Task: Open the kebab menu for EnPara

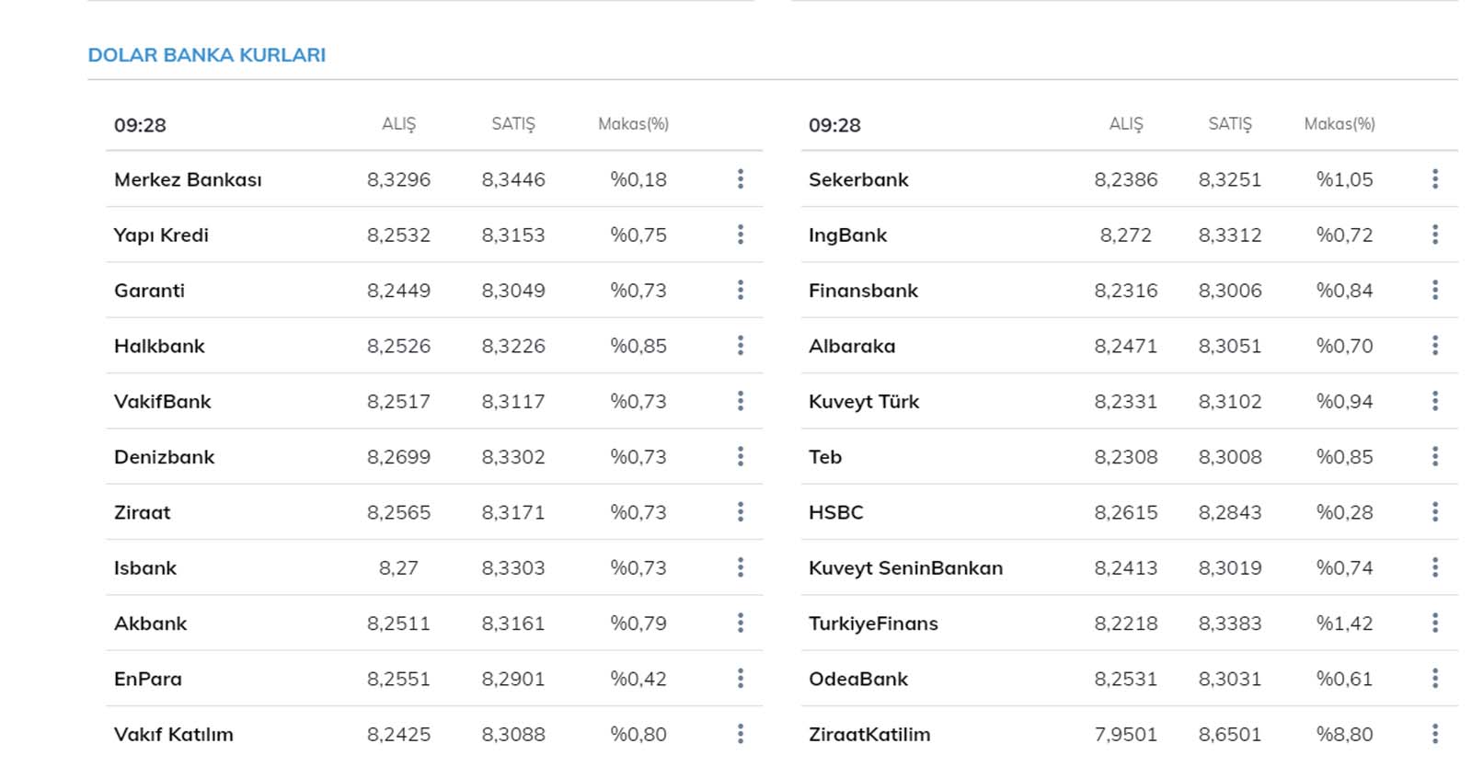Action: pyautogui.click(x=740, y=679)
